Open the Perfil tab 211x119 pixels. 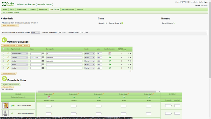click(x=12, y=9)
